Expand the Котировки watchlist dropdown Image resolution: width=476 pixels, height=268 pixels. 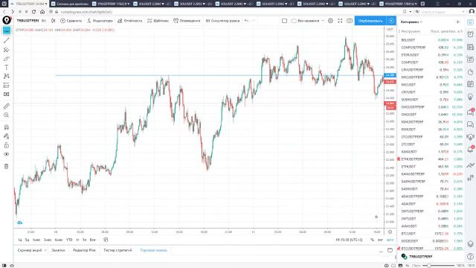tap(411, 22)
